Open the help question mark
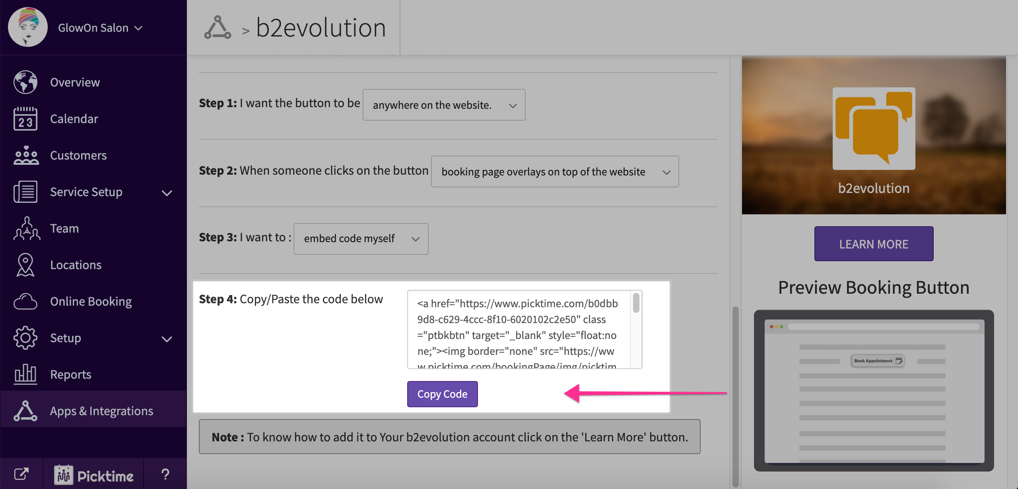The image size is (1018, 489). [165, 474]
